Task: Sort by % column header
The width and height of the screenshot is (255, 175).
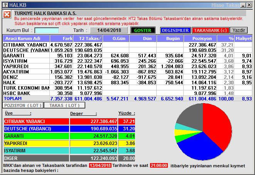Action: point(226,38)
